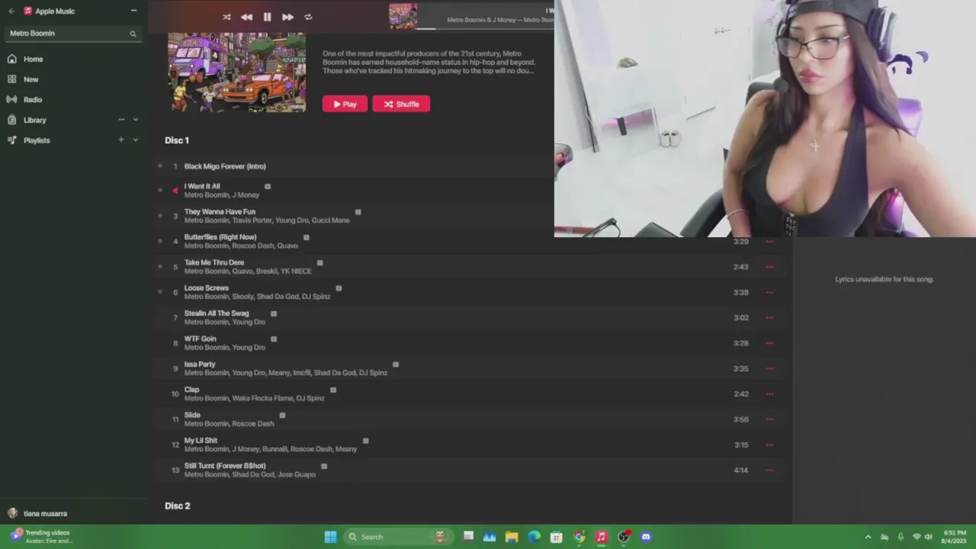Open more options for Slide
The image size is (976, 549).
tap(769, 419)
